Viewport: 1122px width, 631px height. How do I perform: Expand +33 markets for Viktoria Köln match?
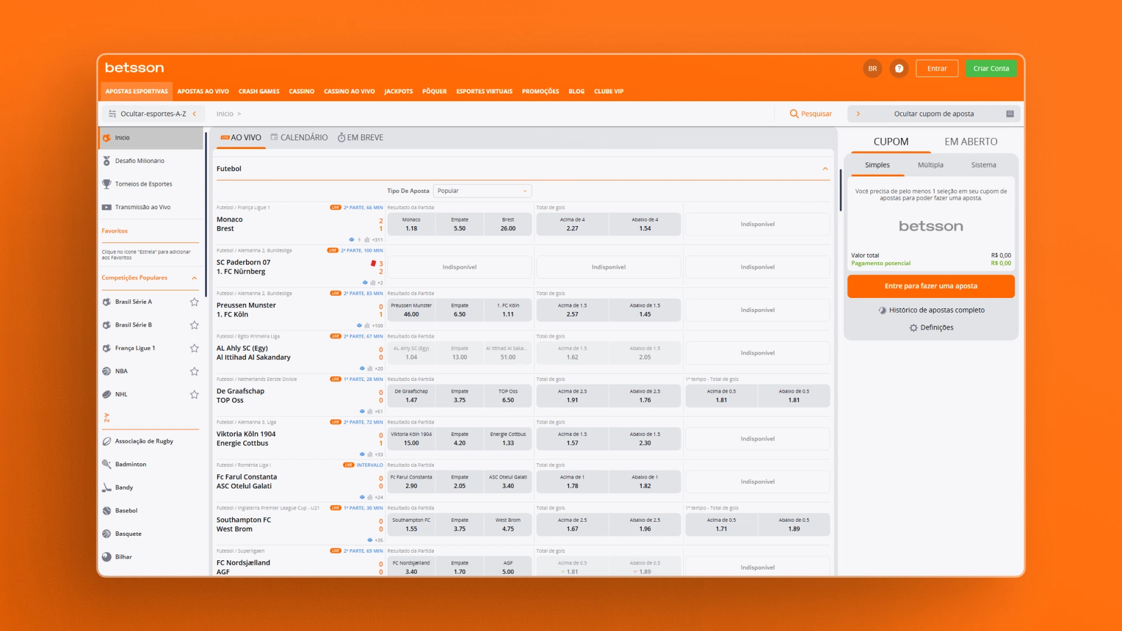pos(379,455)
